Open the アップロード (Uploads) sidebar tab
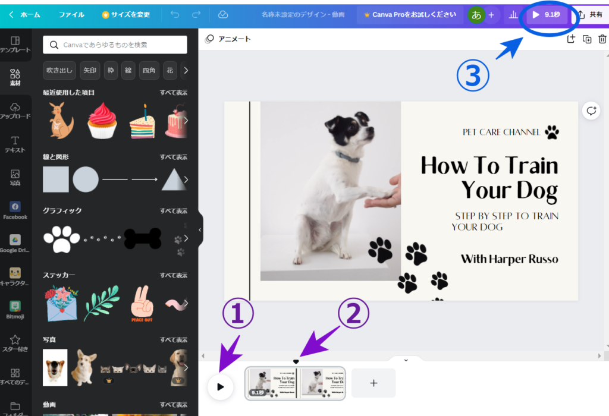Screen dimensions: 609x416 tap(15, 111)
